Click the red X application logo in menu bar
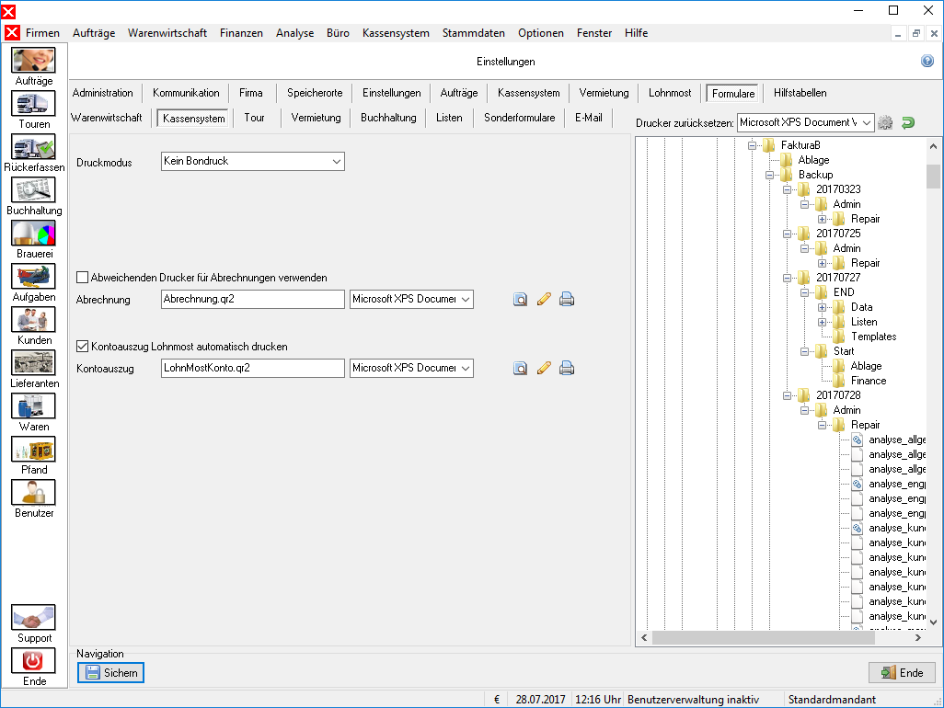The image size is (944, 708). point(12,32)
